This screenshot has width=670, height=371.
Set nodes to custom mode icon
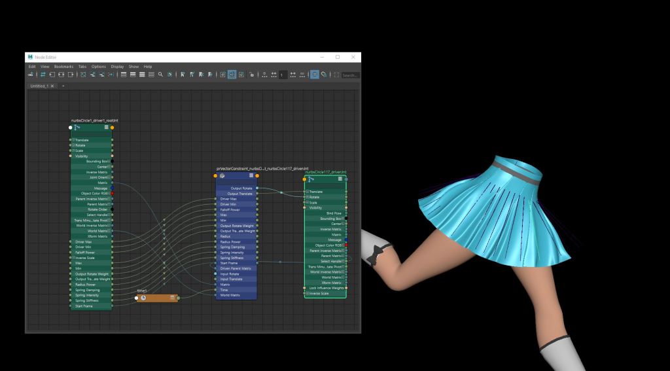[x=151, y=75]
